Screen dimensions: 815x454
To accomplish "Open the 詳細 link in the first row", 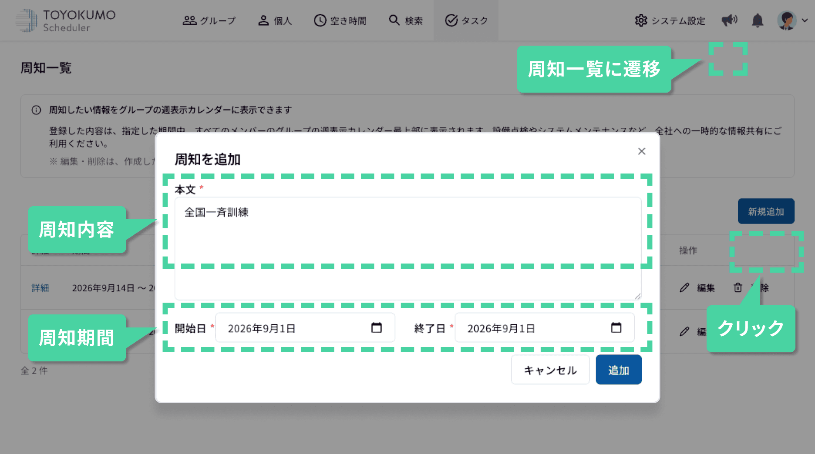I will [x=40, y=288].
